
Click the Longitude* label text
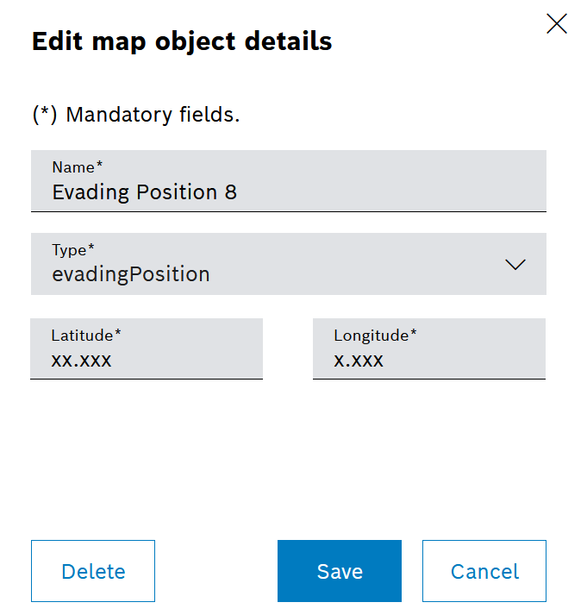375,335
